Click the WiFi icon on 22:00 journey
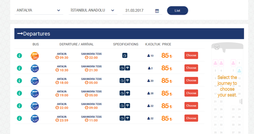 pyautogui.click(x=128, y=105)
